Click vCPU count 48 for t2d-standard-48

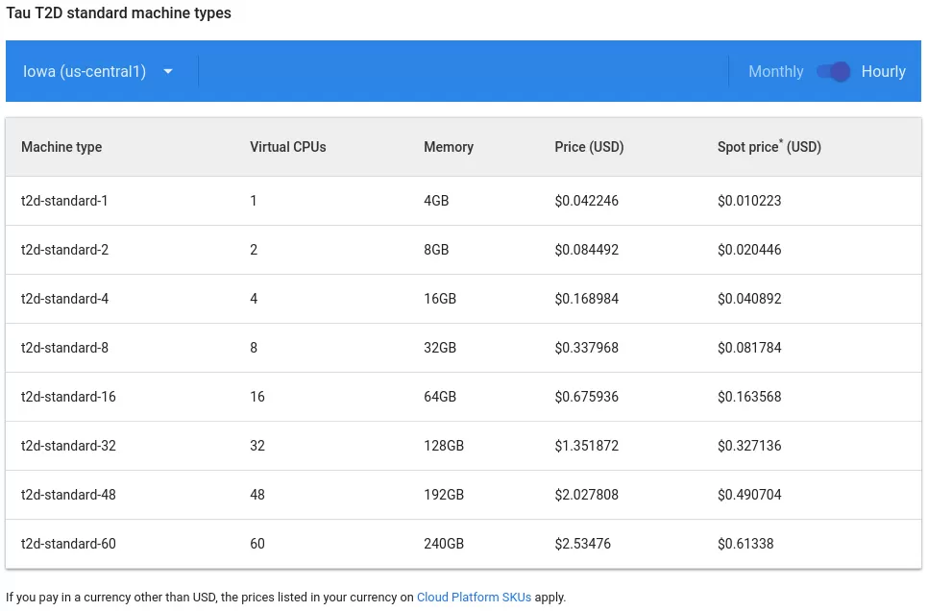pos(256,495)
